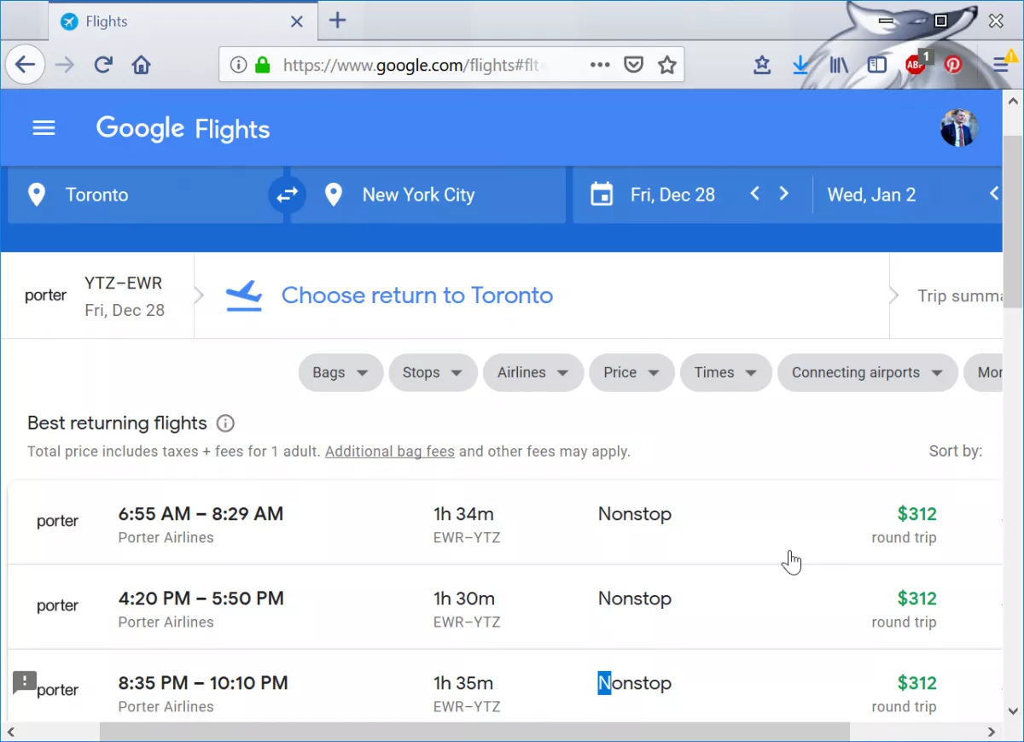The height and width of the screenshot is (742, 1024).
Task: Select the 4:20 PM – 5:50 PM flight
Action: 505,608
